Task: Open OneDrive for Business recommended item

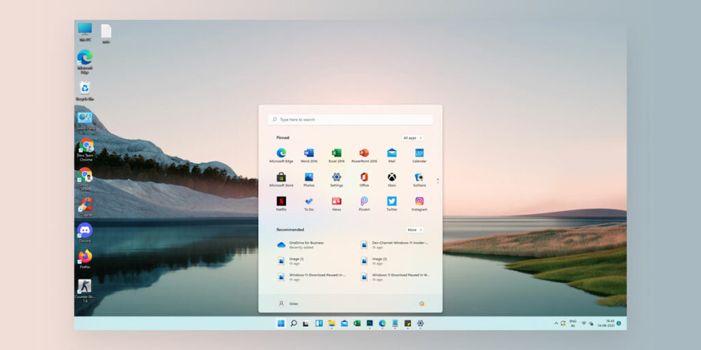Action: [305, 244]
